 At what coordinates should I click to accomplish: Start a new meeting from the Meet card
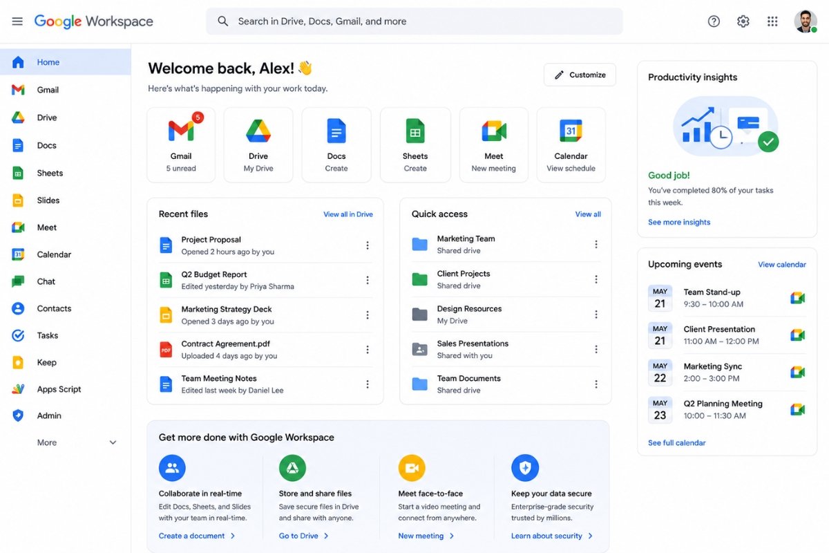click(493, 144)
